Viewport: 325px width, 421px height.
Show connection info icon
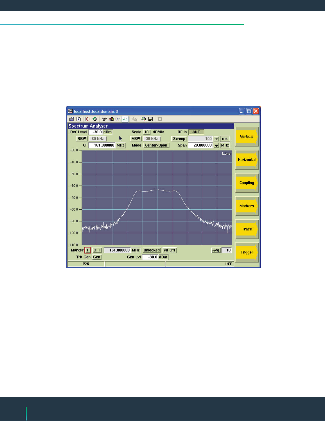(79, 119)
